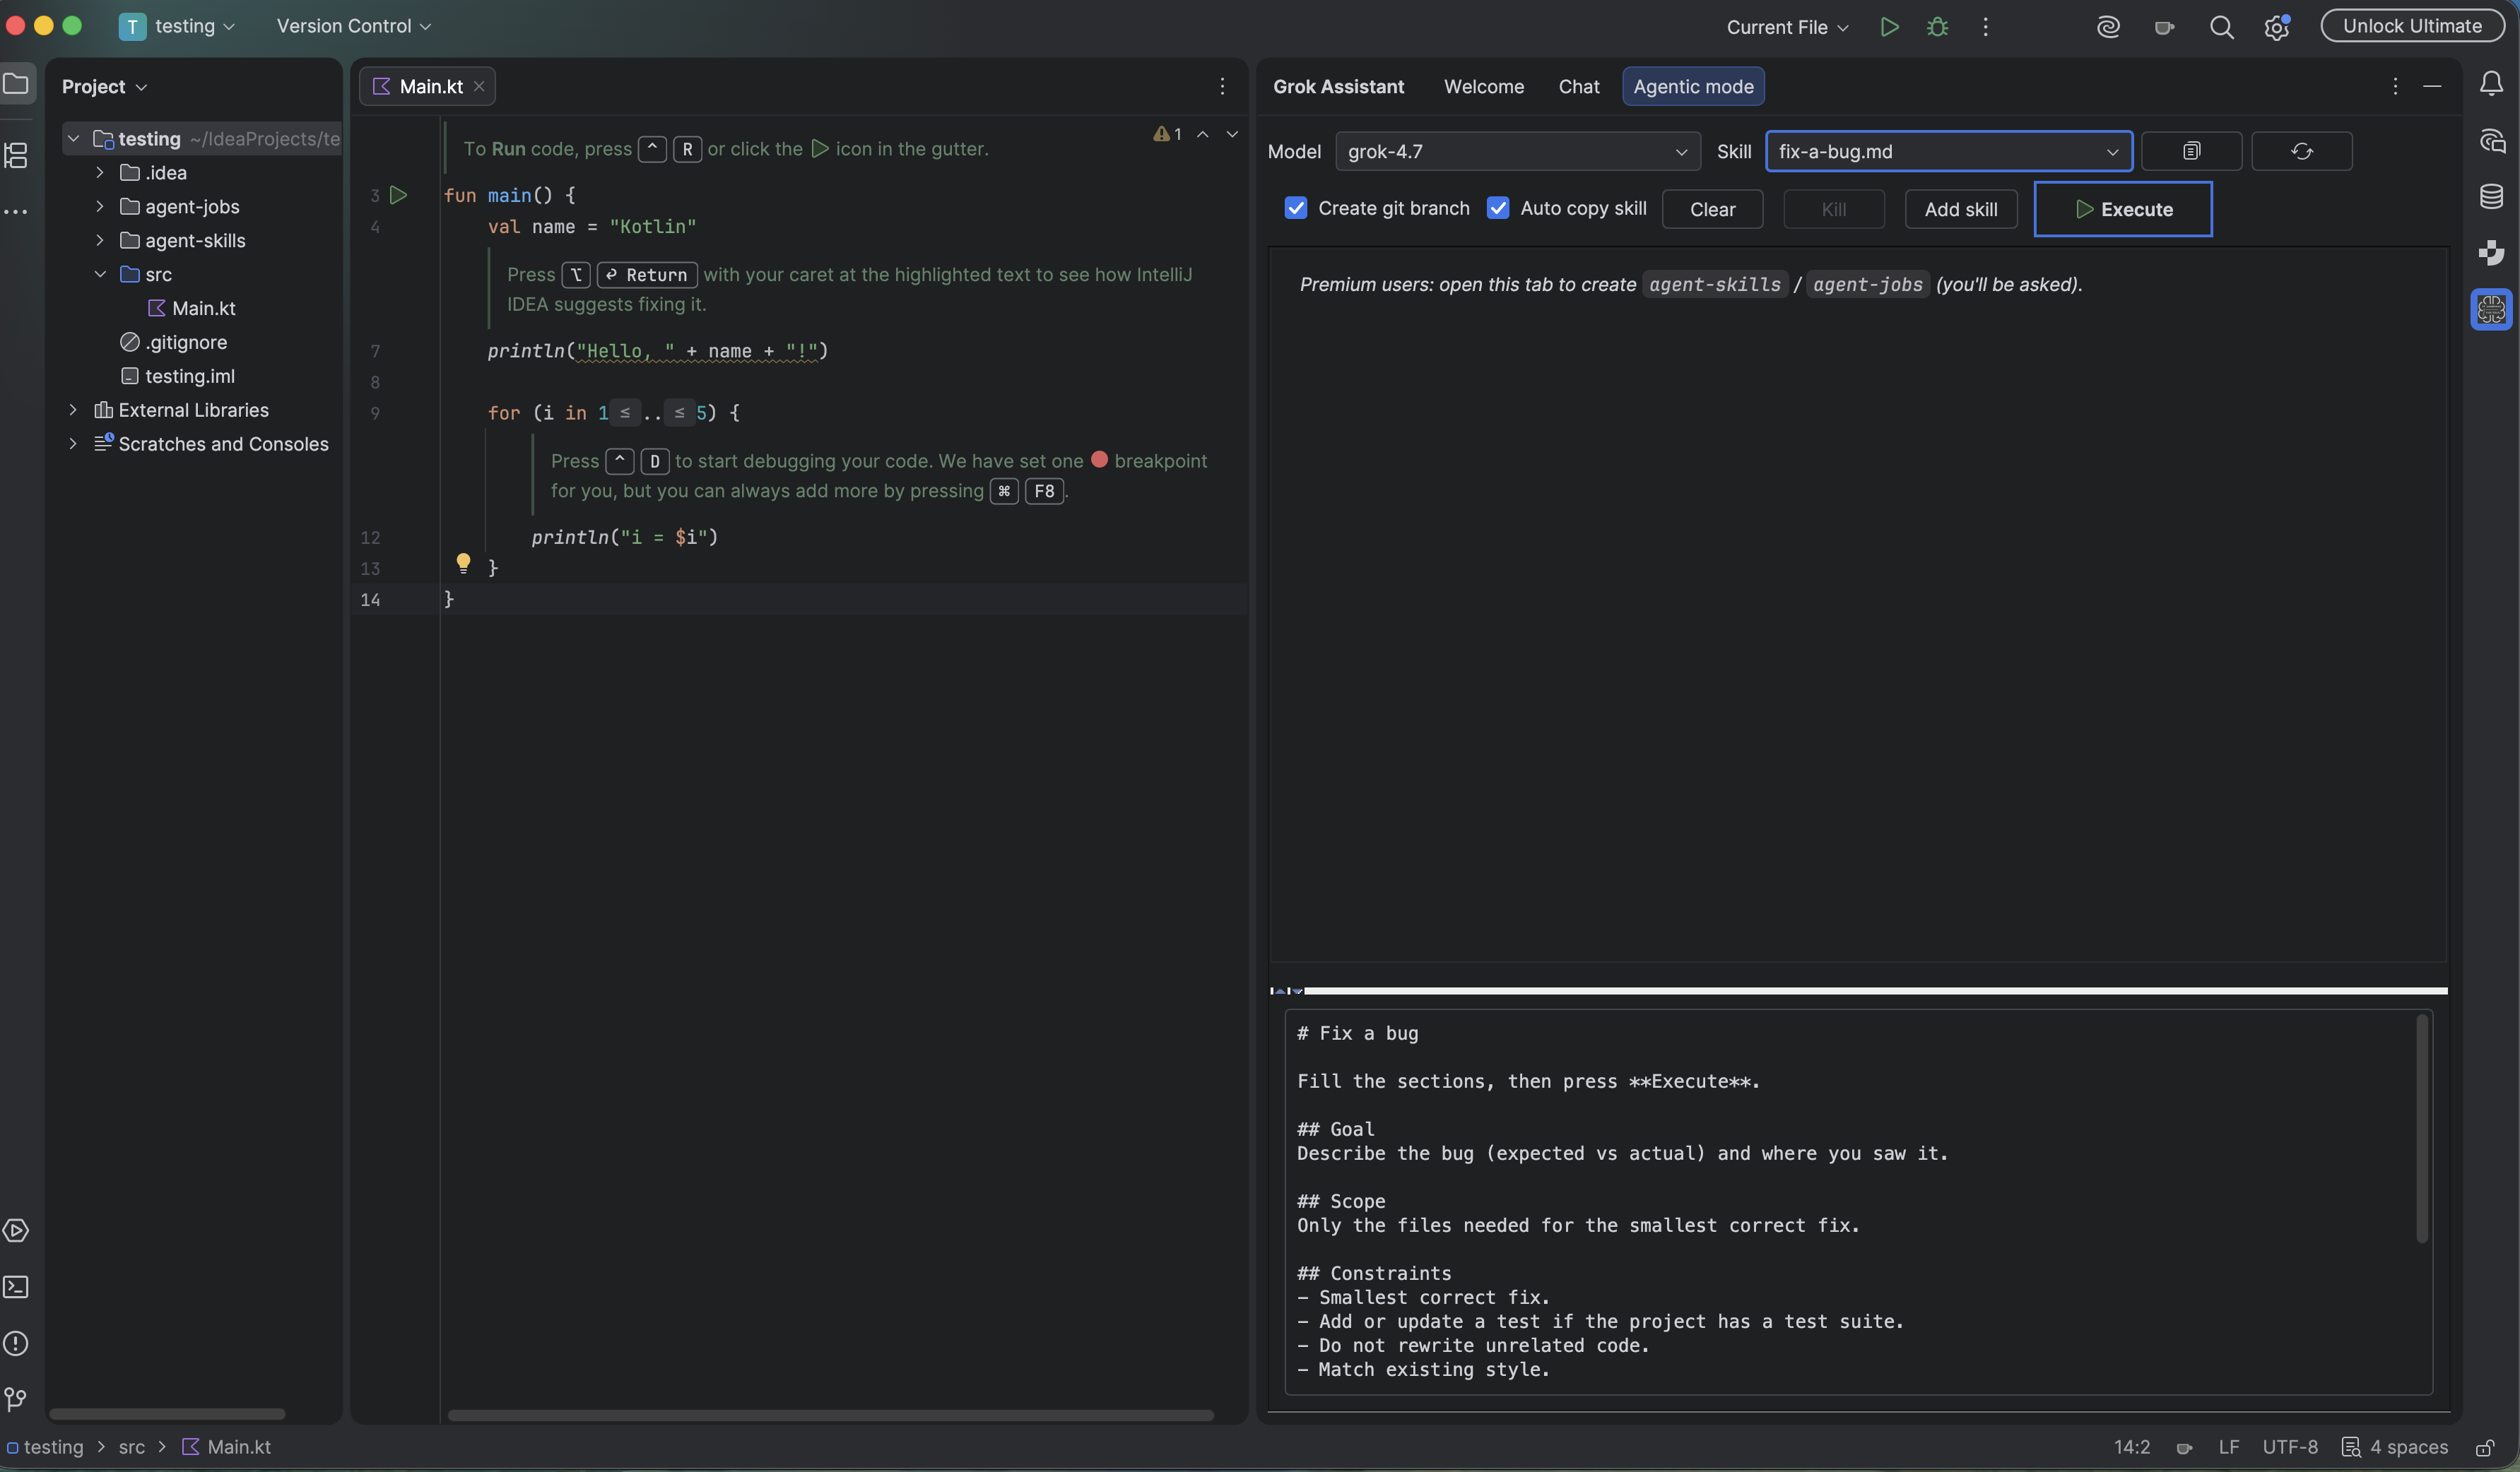
Task: Click the Search Everywhere magnifier
Action: click(x=2221, y=27)
